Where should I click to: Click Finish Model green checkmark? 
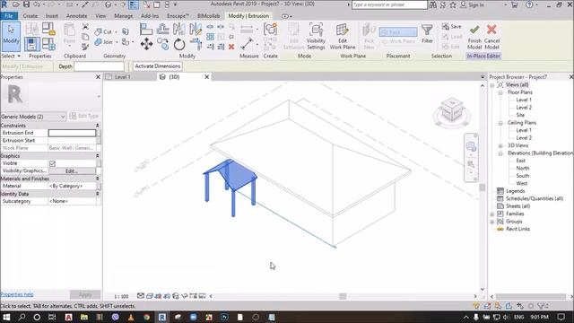click(x=474, y=37)
